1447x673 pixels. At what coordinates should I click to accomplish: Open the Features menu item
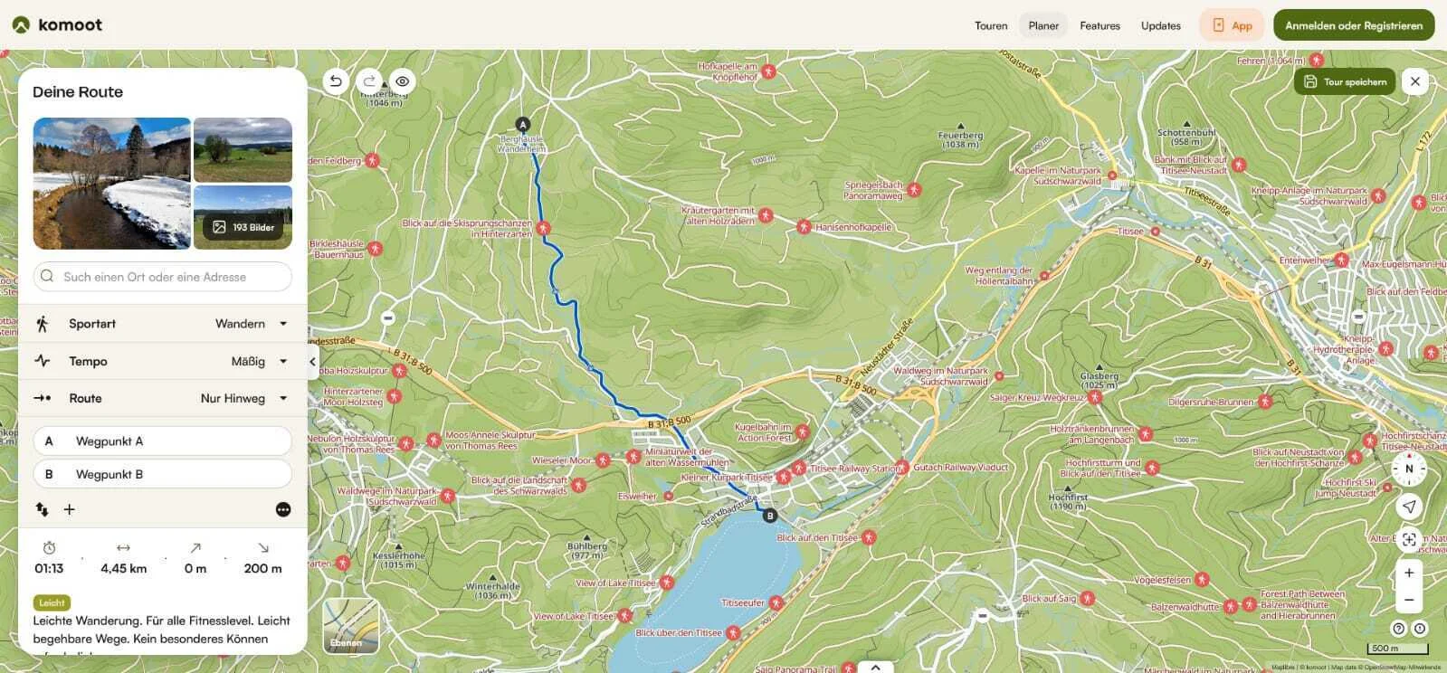pyautogui.click(x=1100, y=25)
